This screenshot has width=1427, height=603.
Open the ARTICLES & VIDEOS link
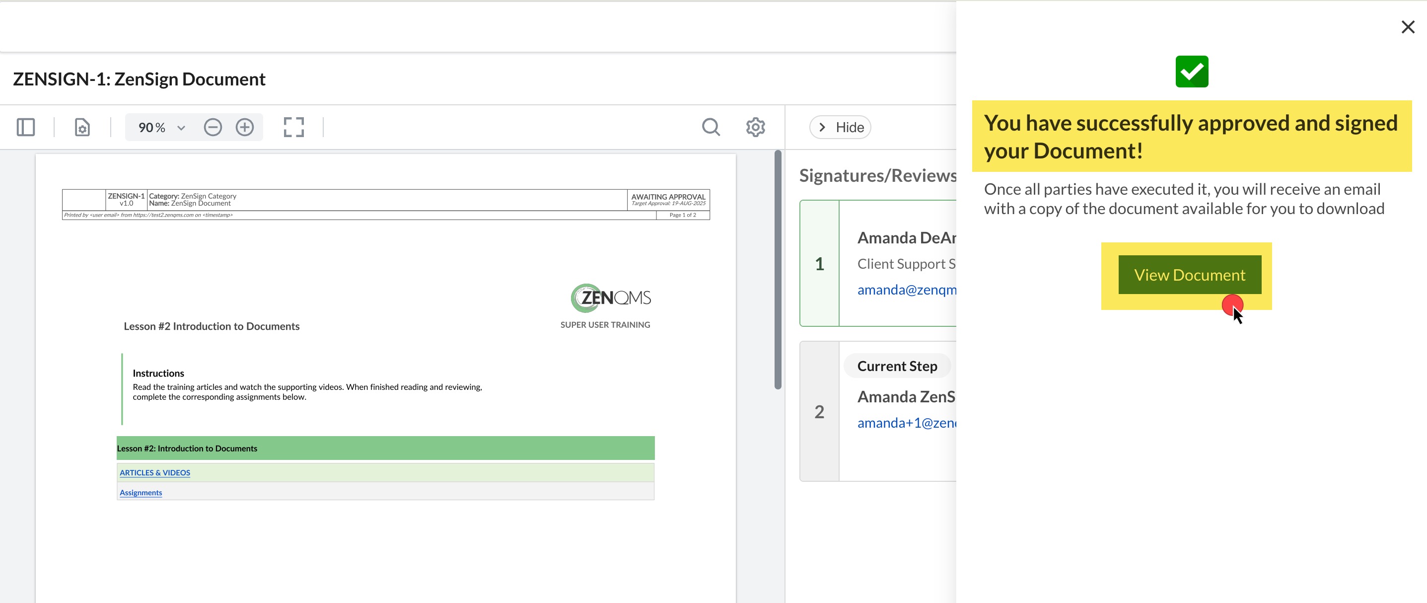[154, 473]
